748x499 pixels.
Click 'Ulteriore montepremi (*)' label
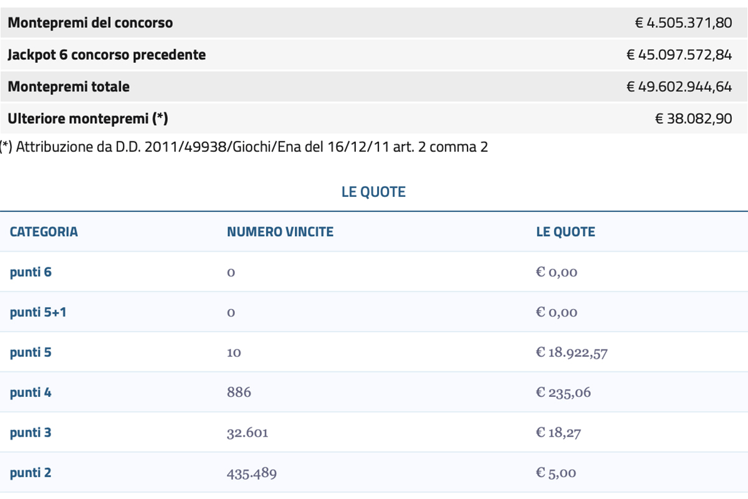click(88, 118)
